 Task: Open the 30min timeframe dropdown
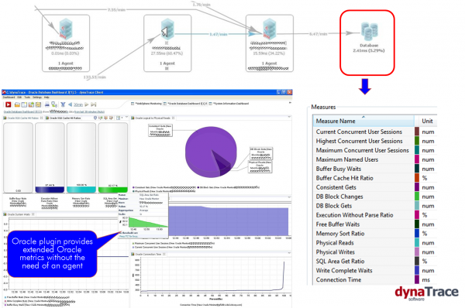[78, 104]
